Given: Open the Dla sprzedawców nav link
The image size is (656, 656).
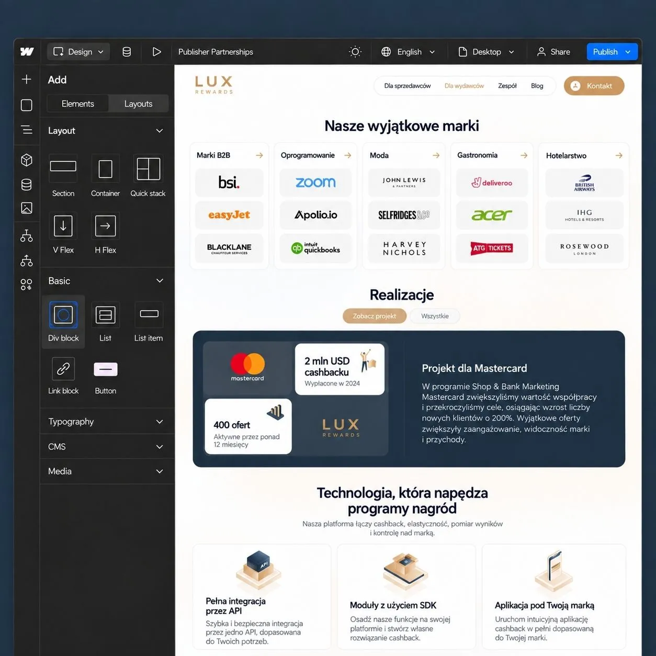Looking at the screenshot, I should [x=407, y=86].
